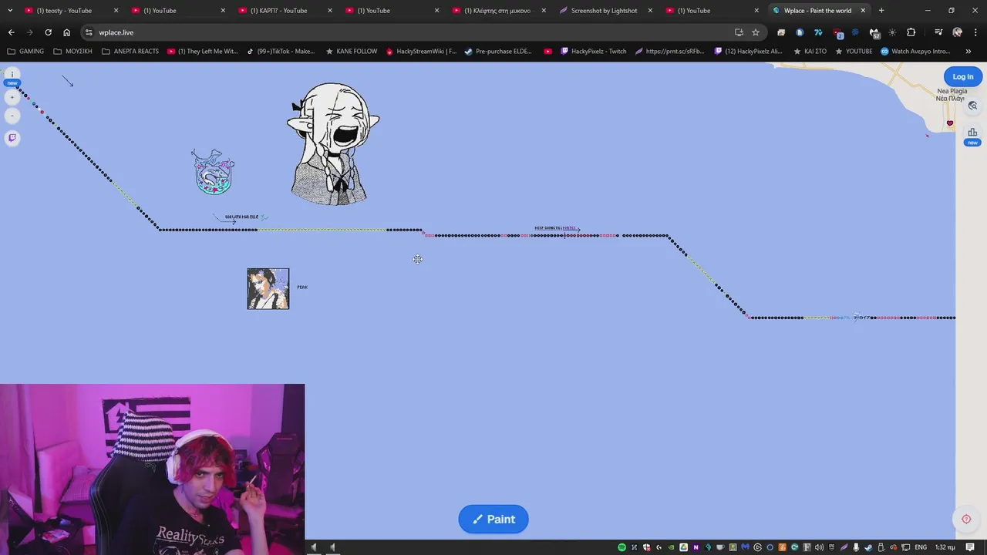Open the Epic Games tray icon
This screenshot has height=555, width=987.
(831, 547)
